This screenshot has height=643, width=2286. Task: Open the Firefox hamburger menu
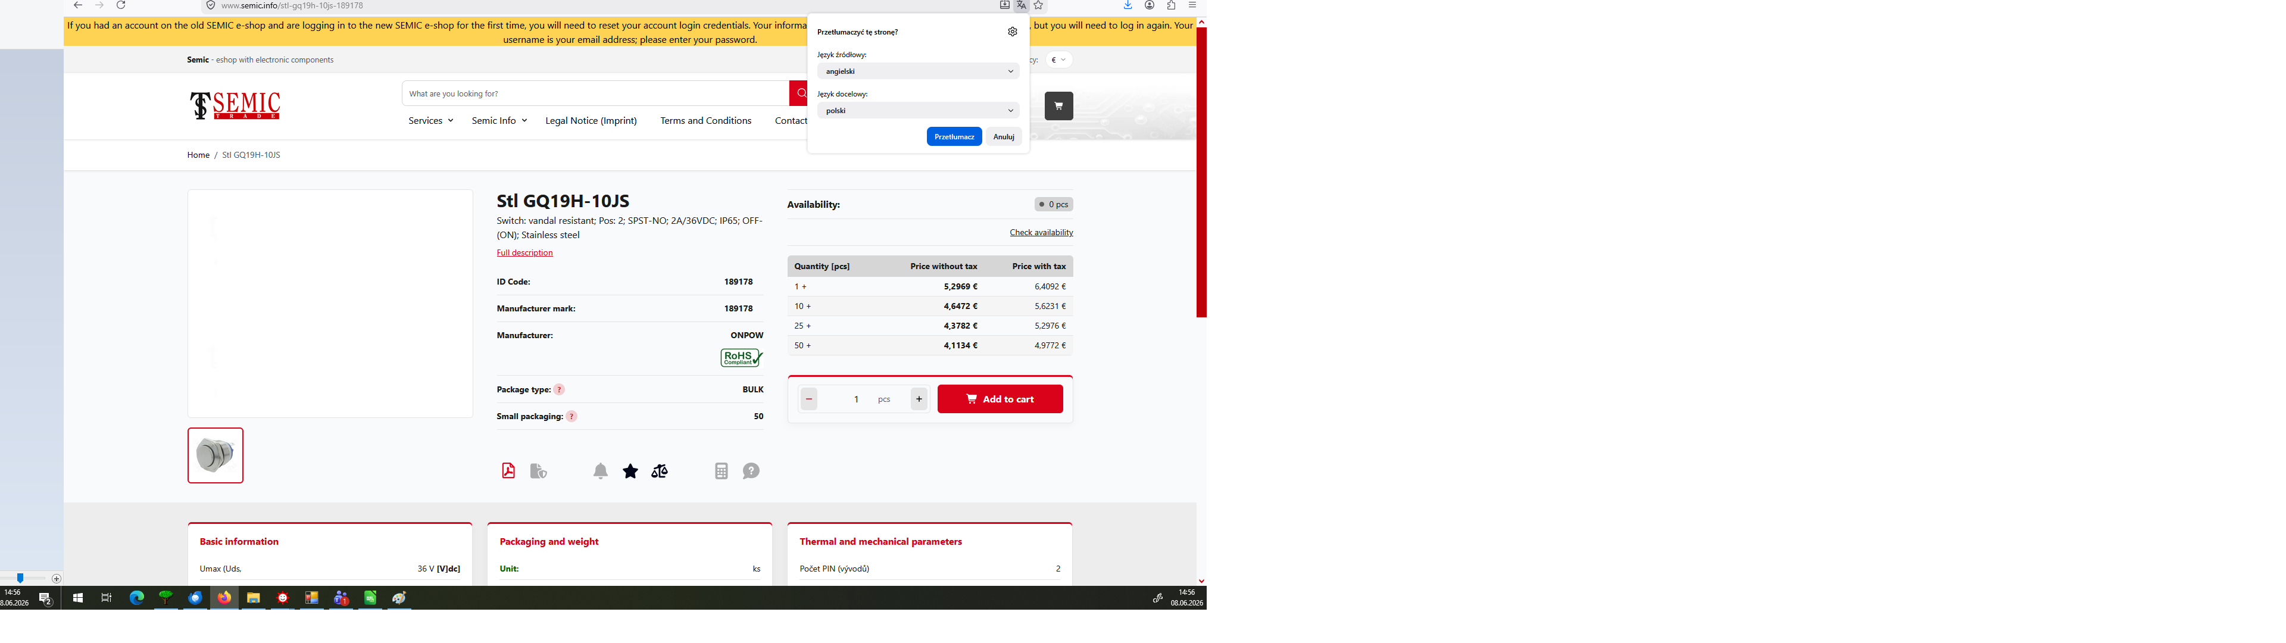point(1192,5)
